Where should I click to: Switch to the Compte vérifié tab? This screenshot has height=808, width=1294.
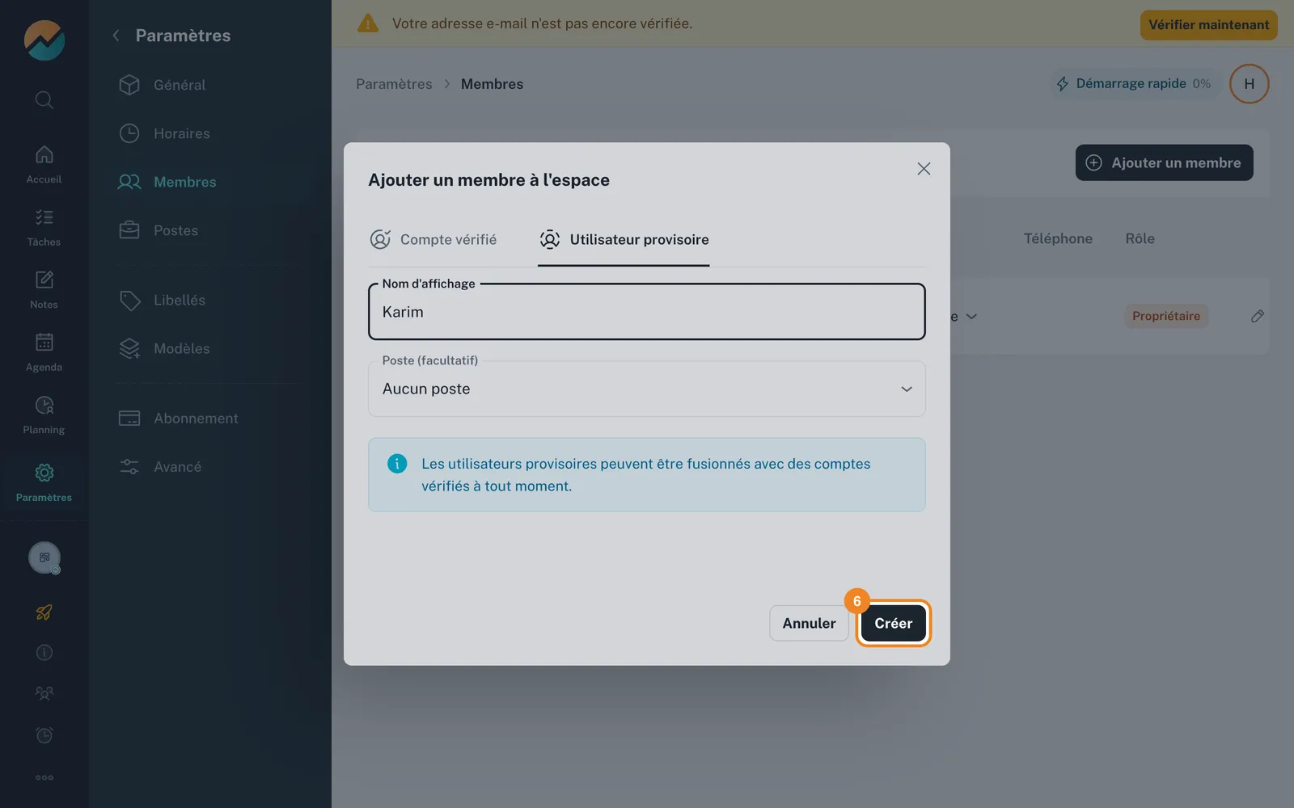pos(433,239)
